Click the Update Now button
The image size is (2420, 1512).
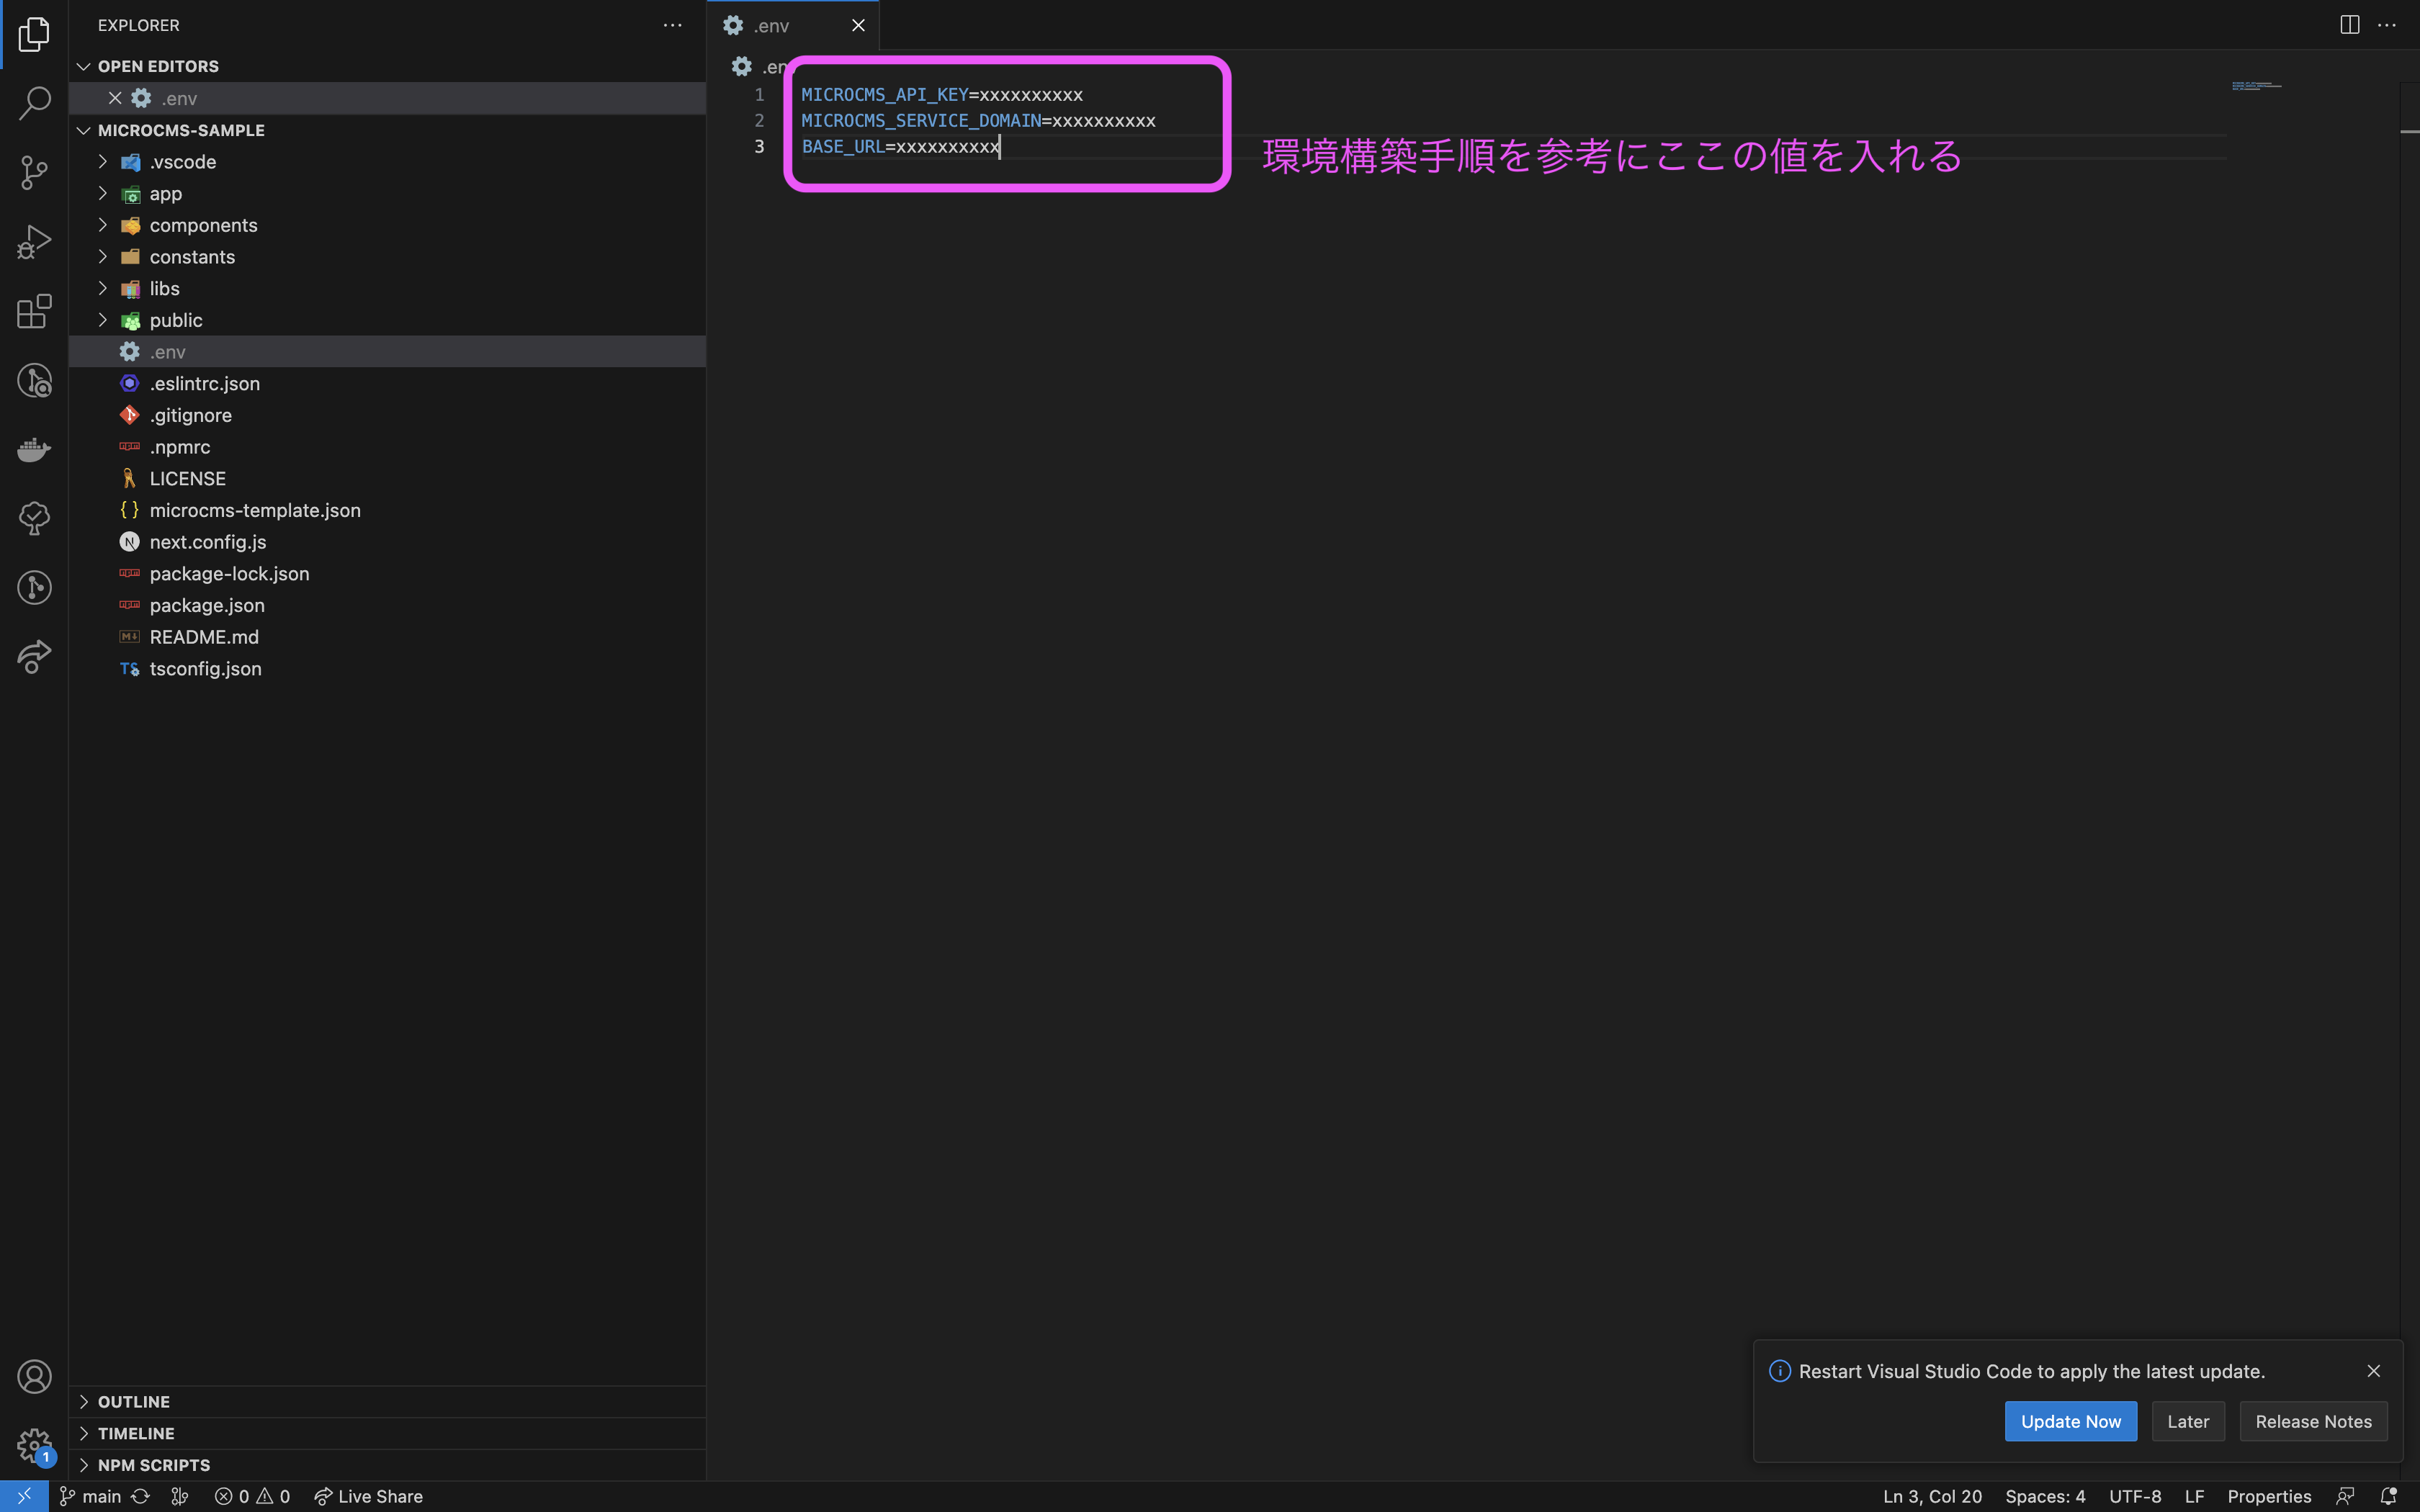[2070, 1421]
